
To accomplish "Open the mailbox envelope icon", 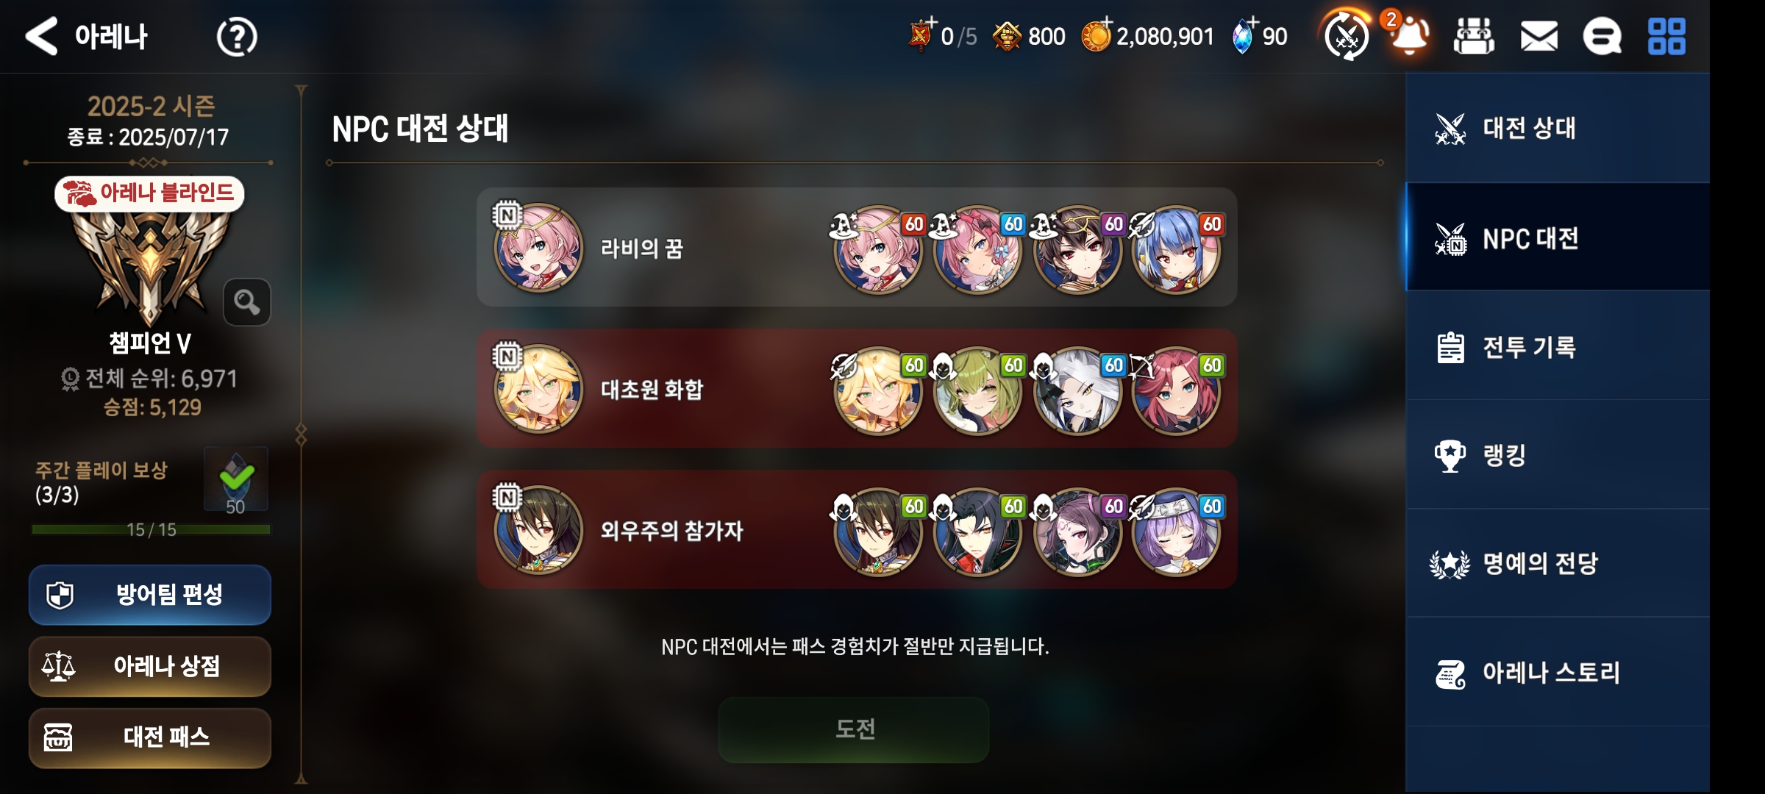I will coord(1538,36).
